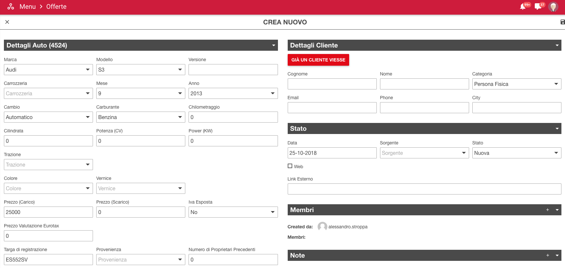Click alessandro.stroppa avatar icon
This screenshot has width=565, height=268.
322,227
